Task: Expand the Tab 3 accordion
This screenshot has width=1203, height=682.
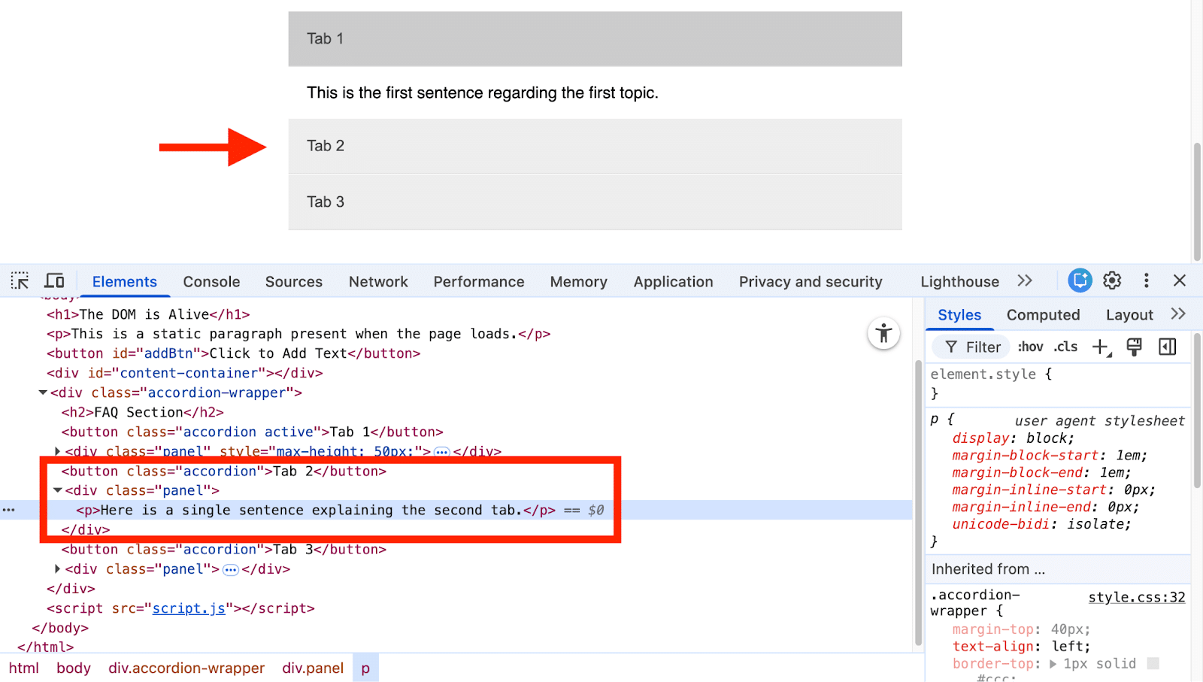Action: click(x=595, y=202)
